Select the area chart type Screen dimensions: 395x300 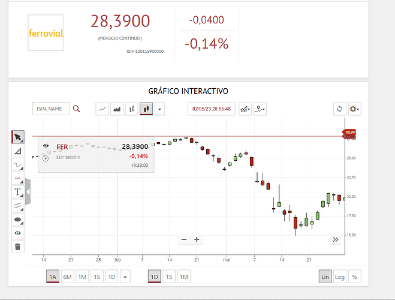tap(117, 109)
